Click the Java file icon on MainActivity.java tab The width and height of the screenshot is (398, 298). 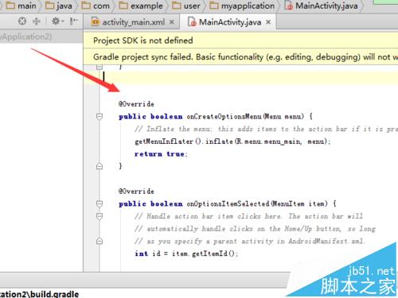[192, 22]
